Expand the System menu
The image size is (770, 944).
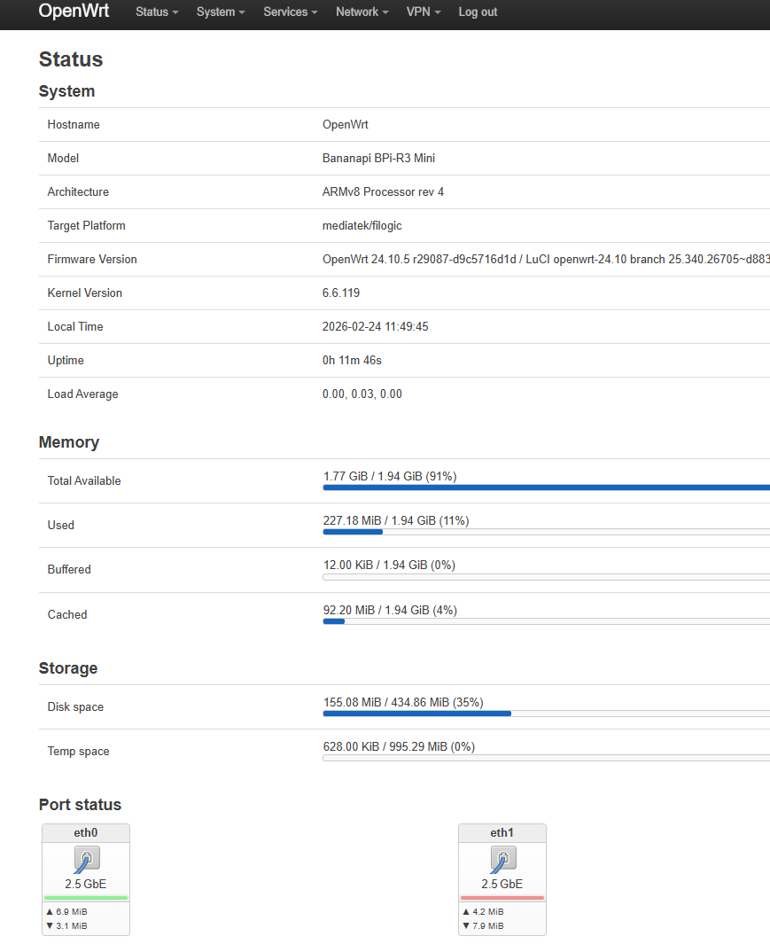coord(221,12)
